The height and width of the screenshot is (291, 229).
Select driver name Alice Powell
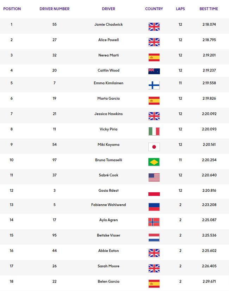[x=109, y=40]
